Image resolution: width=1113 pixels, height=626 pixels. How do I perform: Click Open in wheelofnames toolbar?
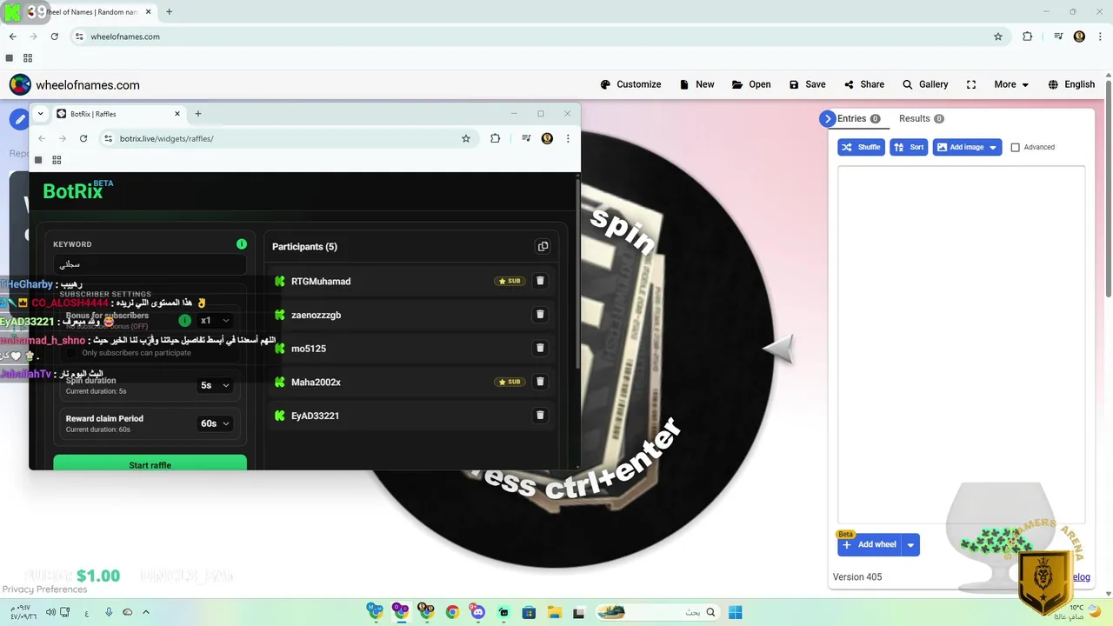(x=751, y=84)
